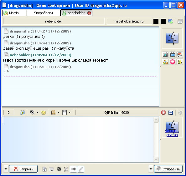Toggle the pencil typing notification button
This screenshot has width=186, height=176.
tap(81, 169)
